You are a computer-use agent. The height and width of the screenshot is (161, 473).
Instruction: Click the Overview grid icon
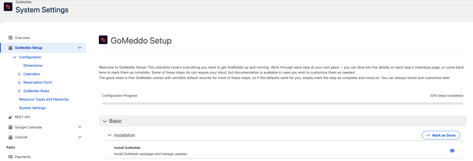(x=11, y=38)
